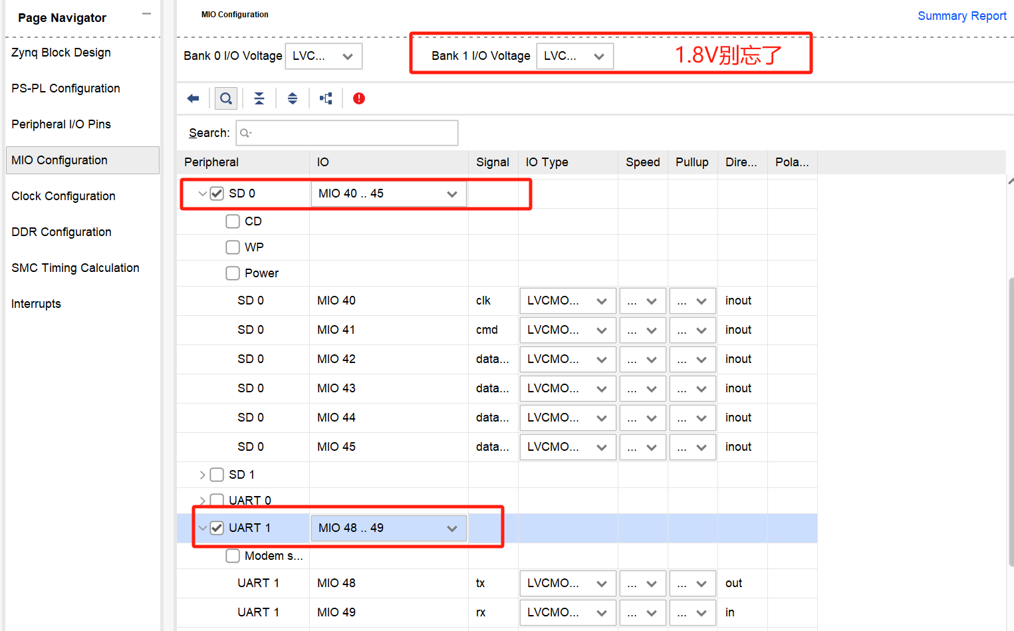
Task: Toggle the search magnifier icon in the toolbar
Action: (225, 98)
